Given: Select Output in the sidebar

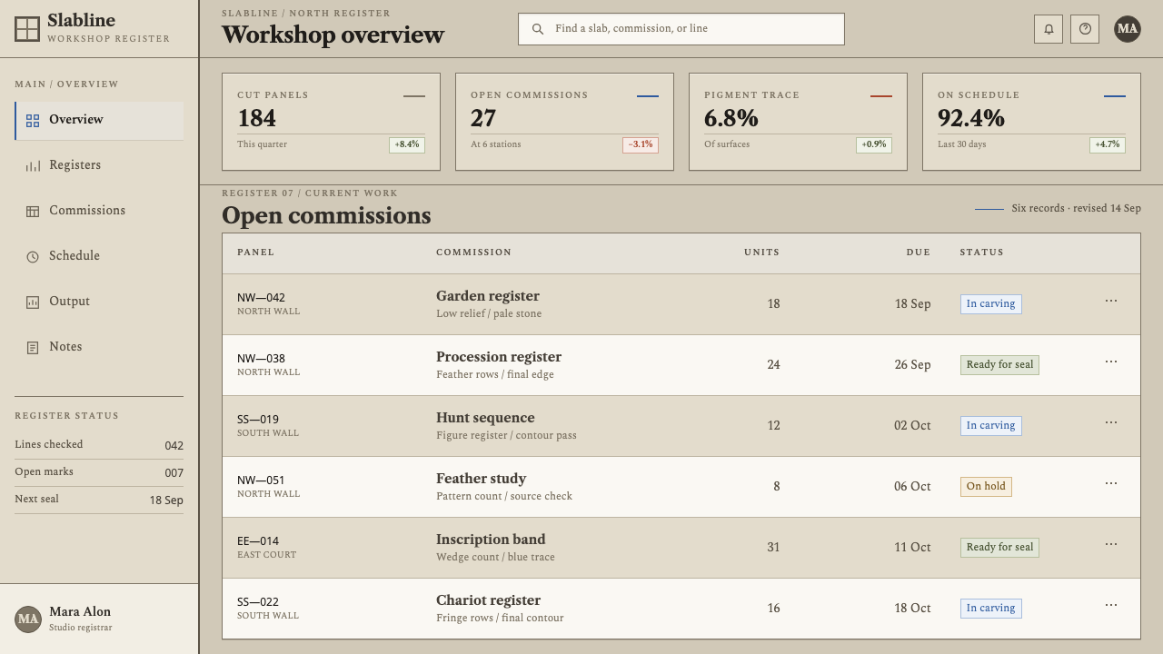Looking at the screenshot, I should click(99, 302).
